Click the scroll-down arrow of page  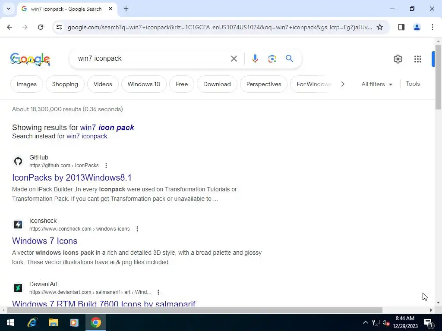click(438, 303)
